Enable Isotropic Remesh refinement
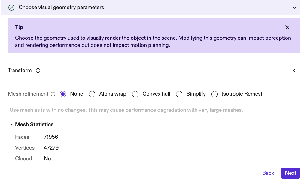Image resolution: width=304 pixels, height=182 pixels. pos(214,94)
